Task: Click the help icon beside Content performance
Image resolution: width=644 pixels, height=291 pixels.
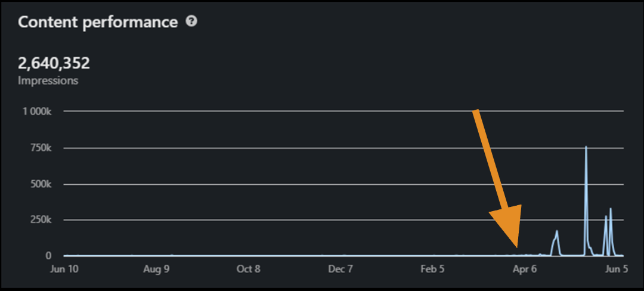Action: click(x=191, y=21)
